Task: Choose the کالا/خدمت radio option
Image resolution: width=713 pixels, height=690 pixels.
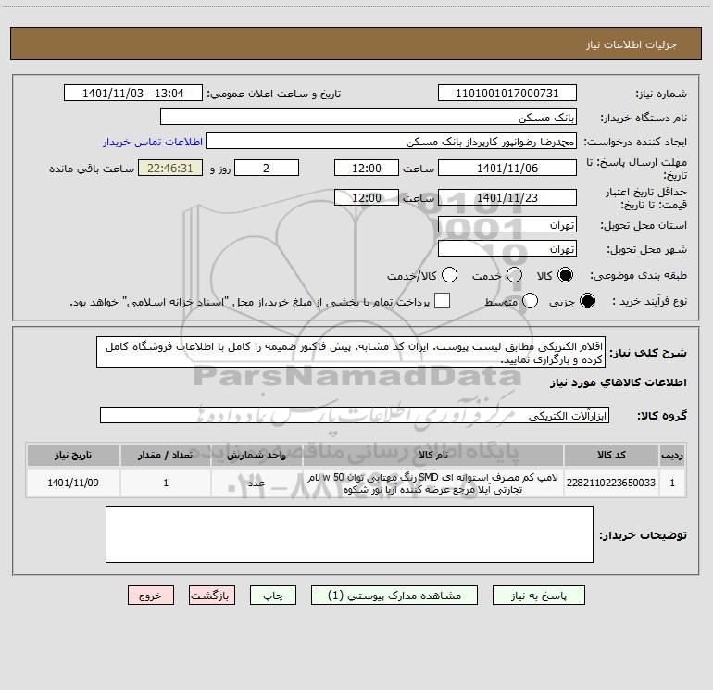Action: (449, 275)
